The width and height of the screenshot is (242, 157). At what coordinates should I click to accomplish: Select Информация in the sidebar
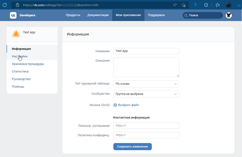click(x=32, y=49)
